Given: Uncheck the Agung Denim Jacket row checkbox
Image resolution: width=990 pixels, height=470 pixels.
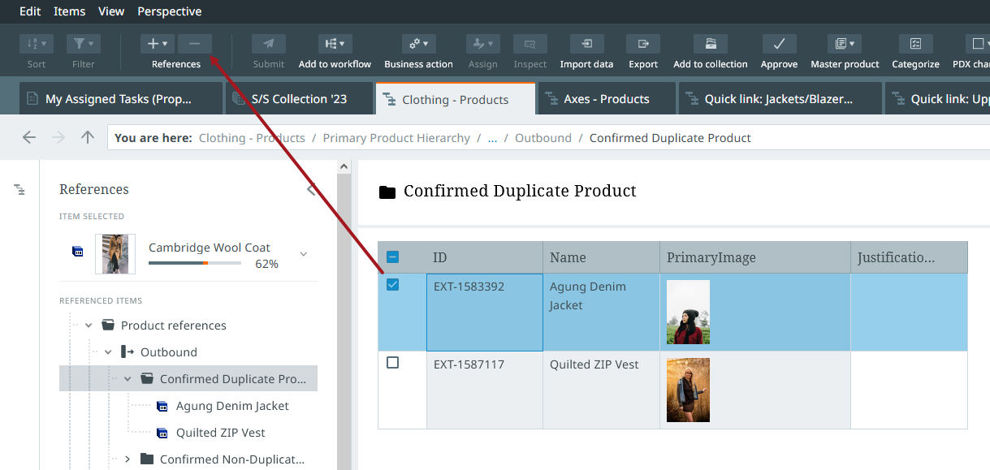Looking at the screenshot, I should 393,285.
